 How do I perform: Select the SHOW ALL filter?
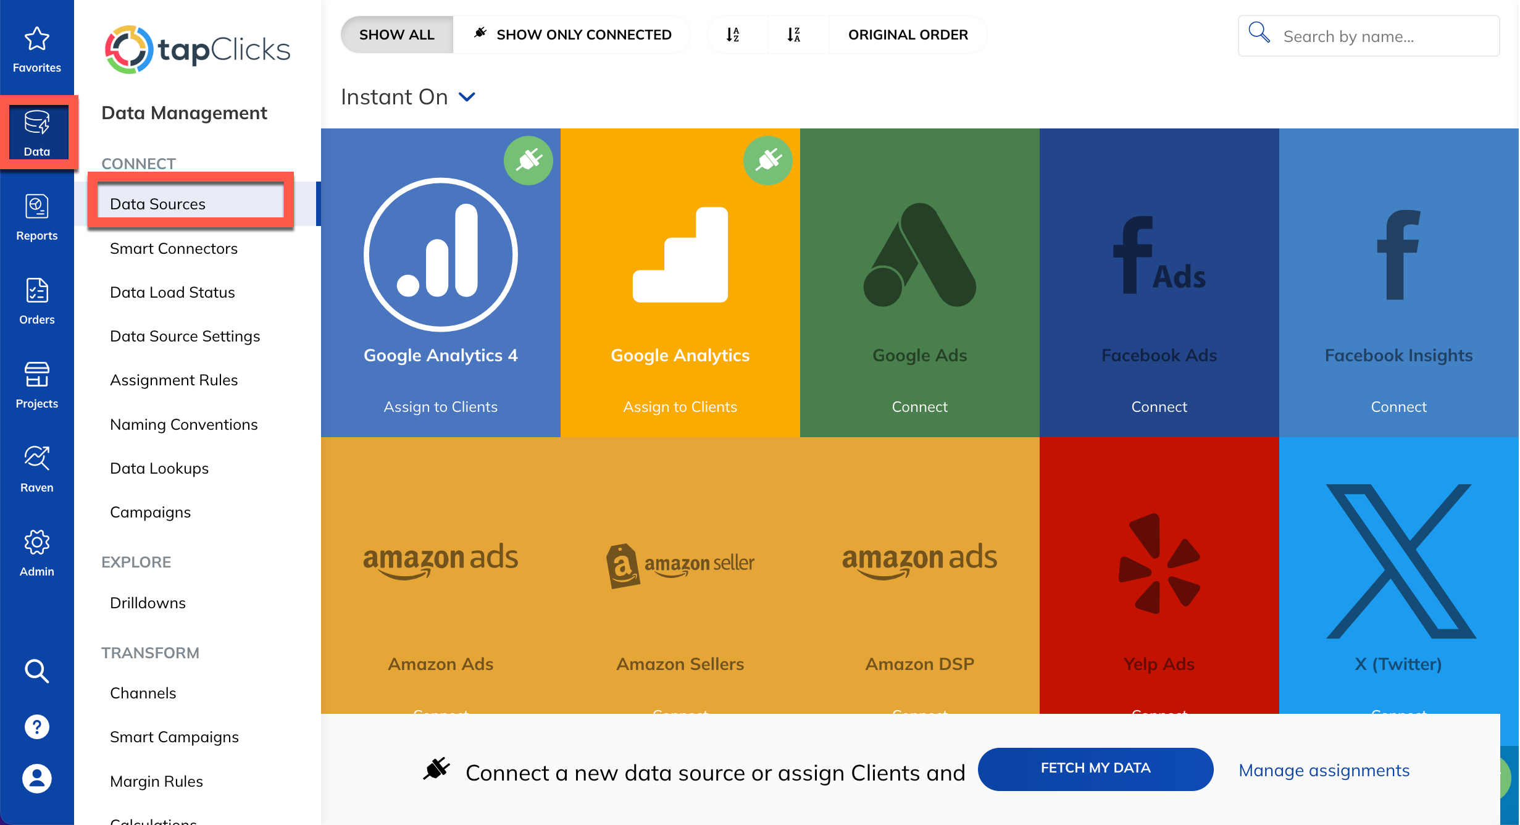(x=397, y=35)
